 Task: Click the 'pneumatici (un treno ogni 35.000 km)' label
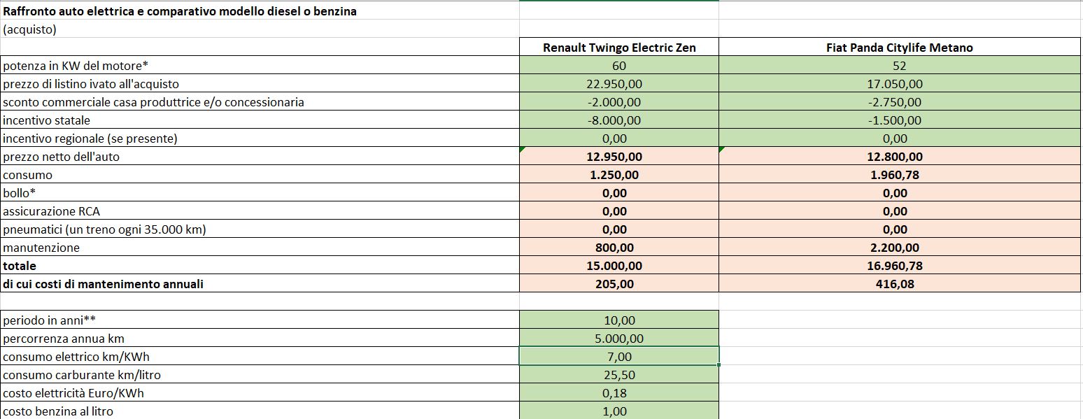(x=260, y=230)
